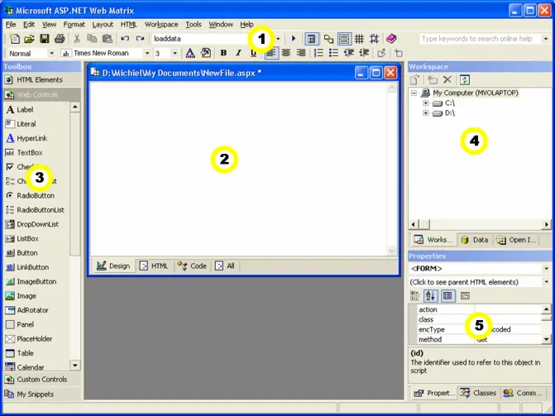The width and height of the screenshot is (555, 416).
Task: Open the HTML menu
Action: pyautogui.click(x=128, y=25)
